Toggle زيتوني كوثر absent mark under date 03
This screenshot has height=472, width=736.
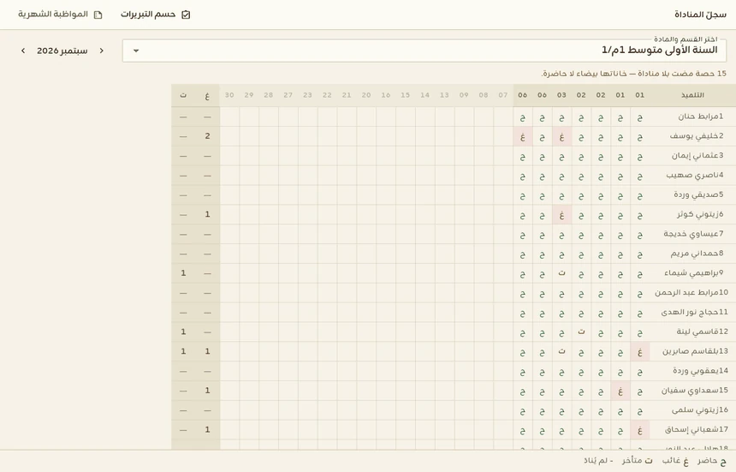pyautogui.click(x=562, y=215)
